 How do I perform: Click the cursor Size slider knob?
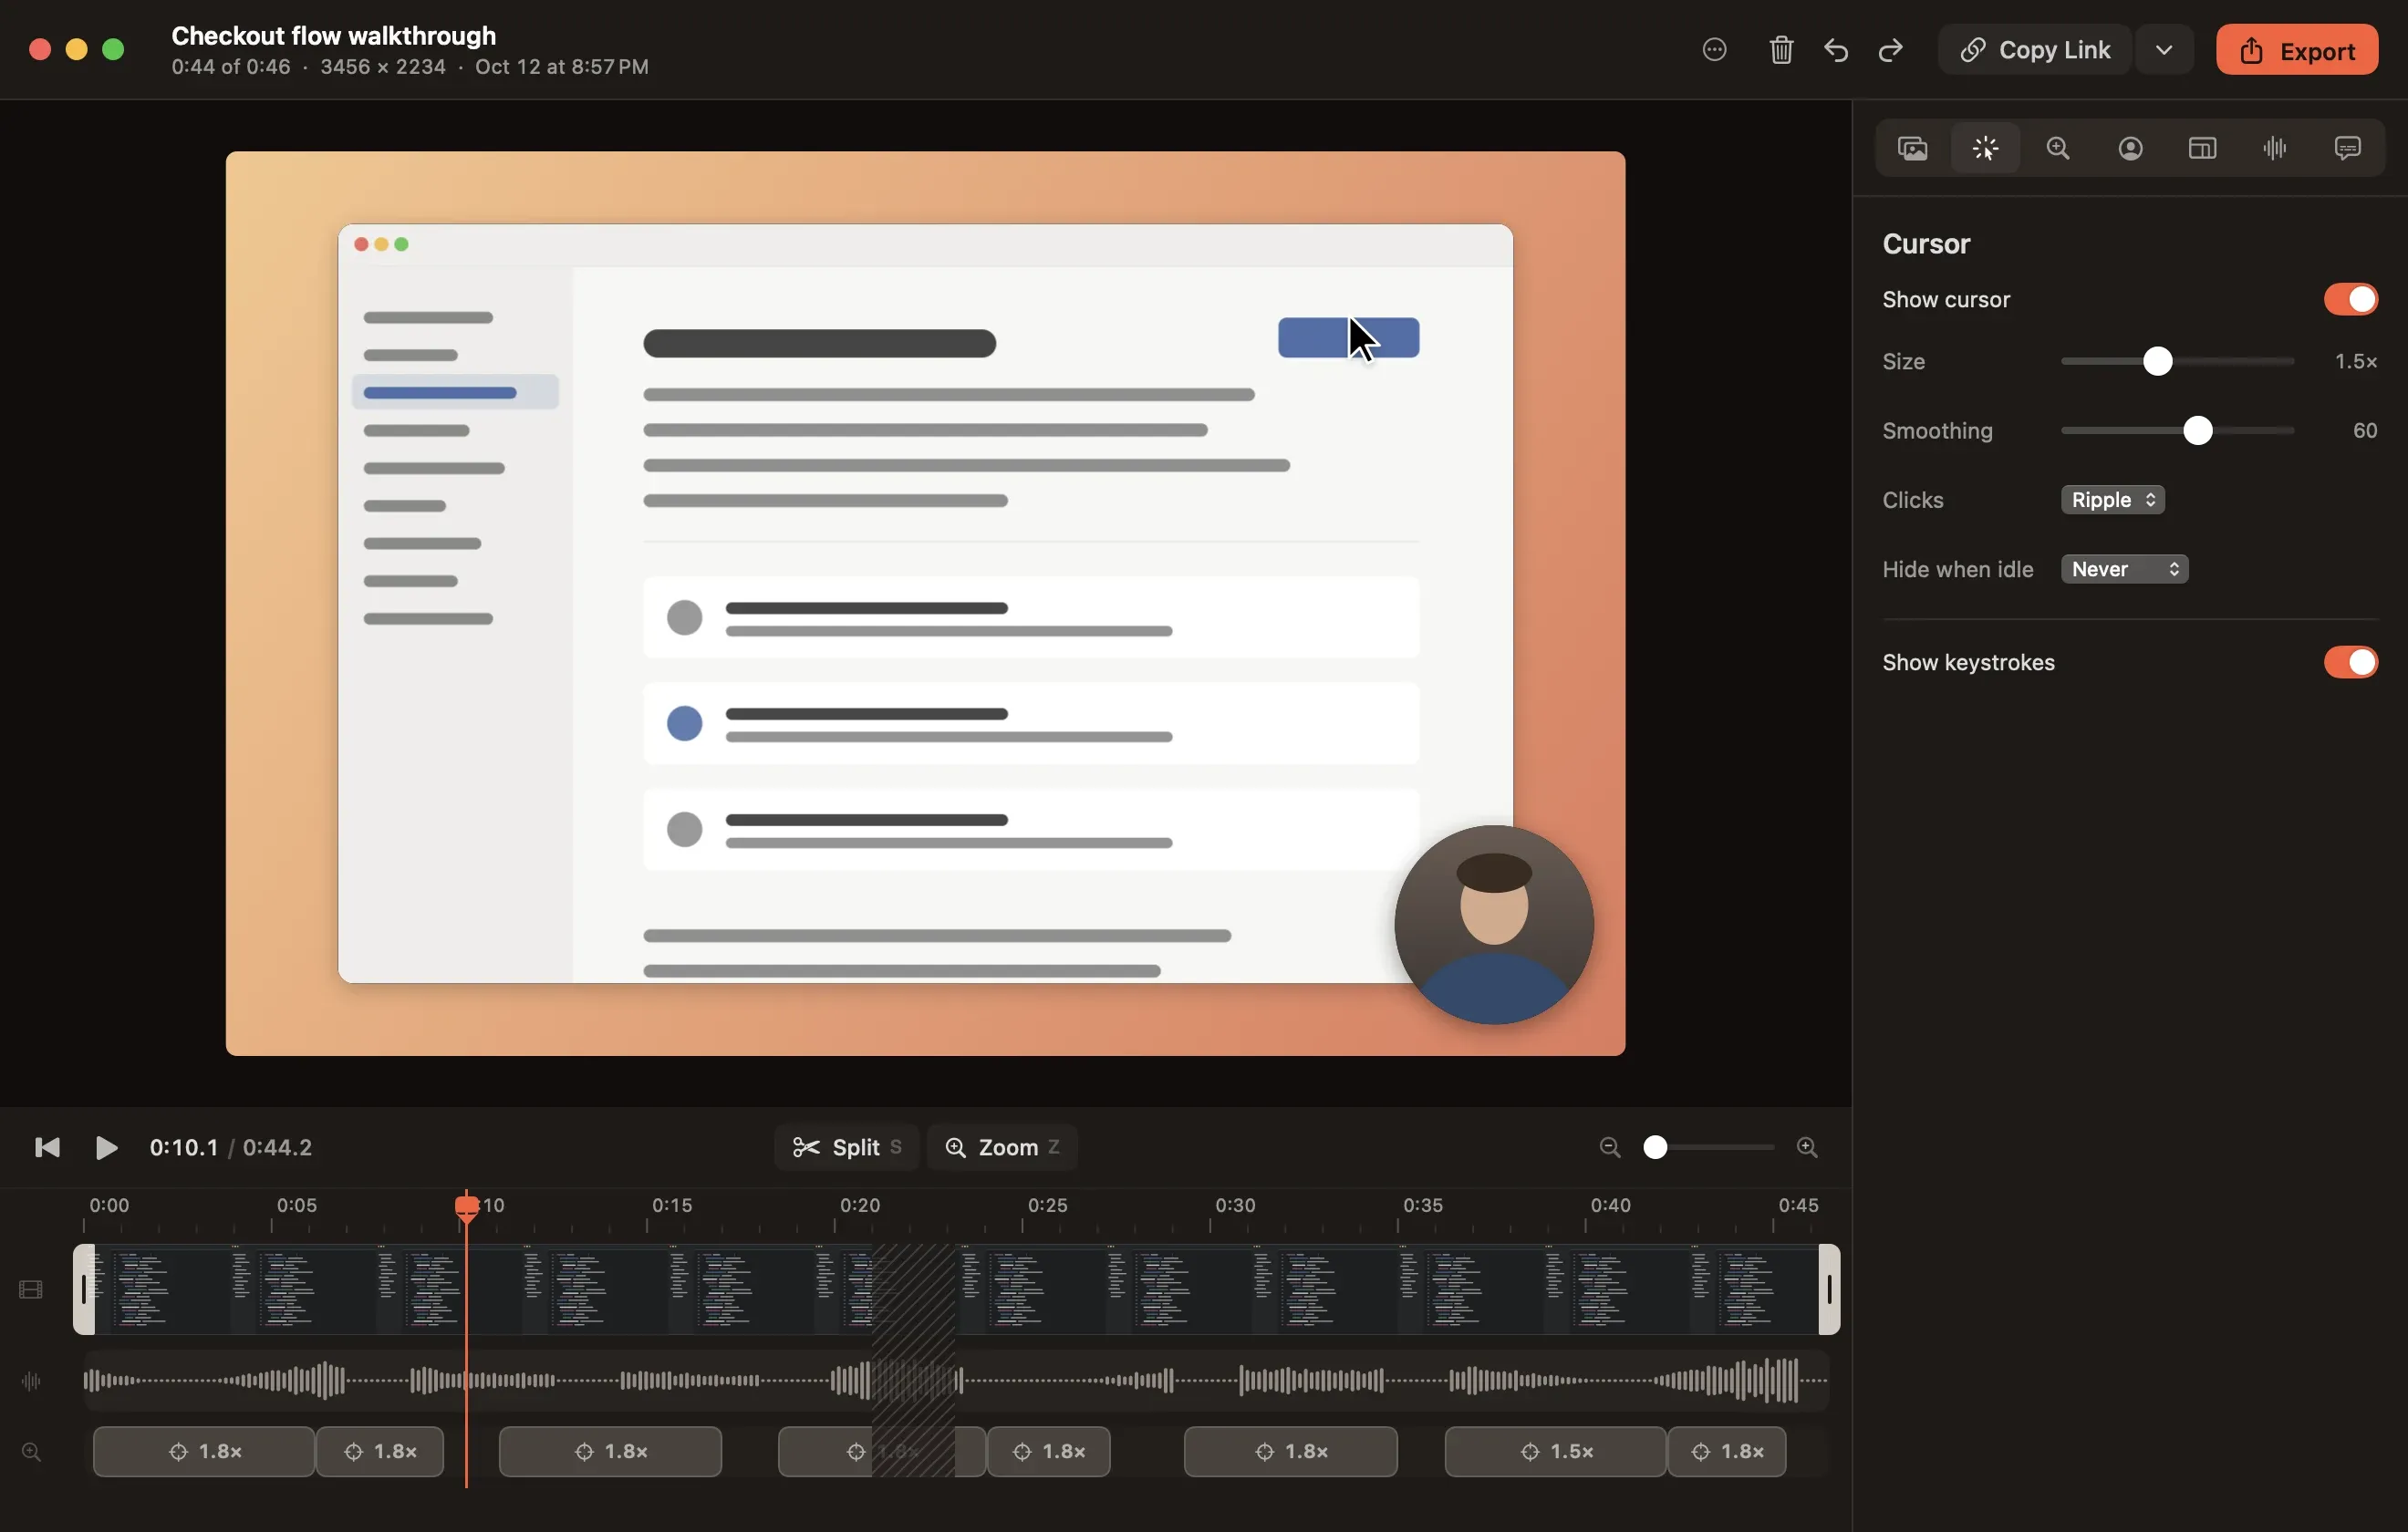2157,361
